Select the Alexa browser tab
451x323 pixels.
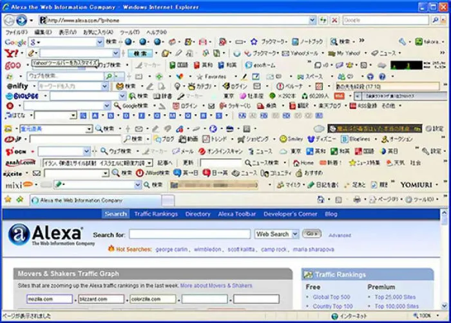click(x=95, y=200)
